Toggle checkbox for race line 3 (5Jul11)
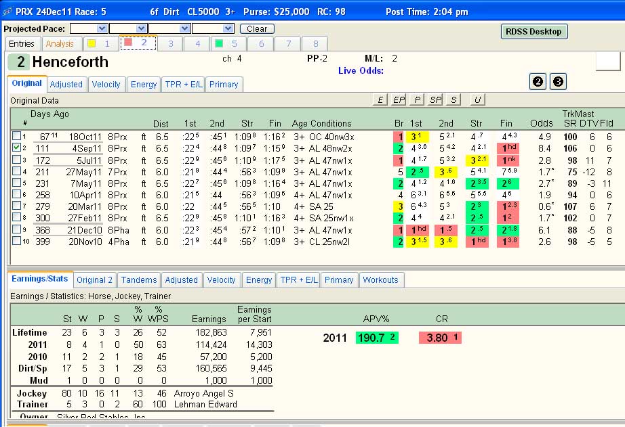The width and height of the screenshot is (625, 427). tap(16, 159)
